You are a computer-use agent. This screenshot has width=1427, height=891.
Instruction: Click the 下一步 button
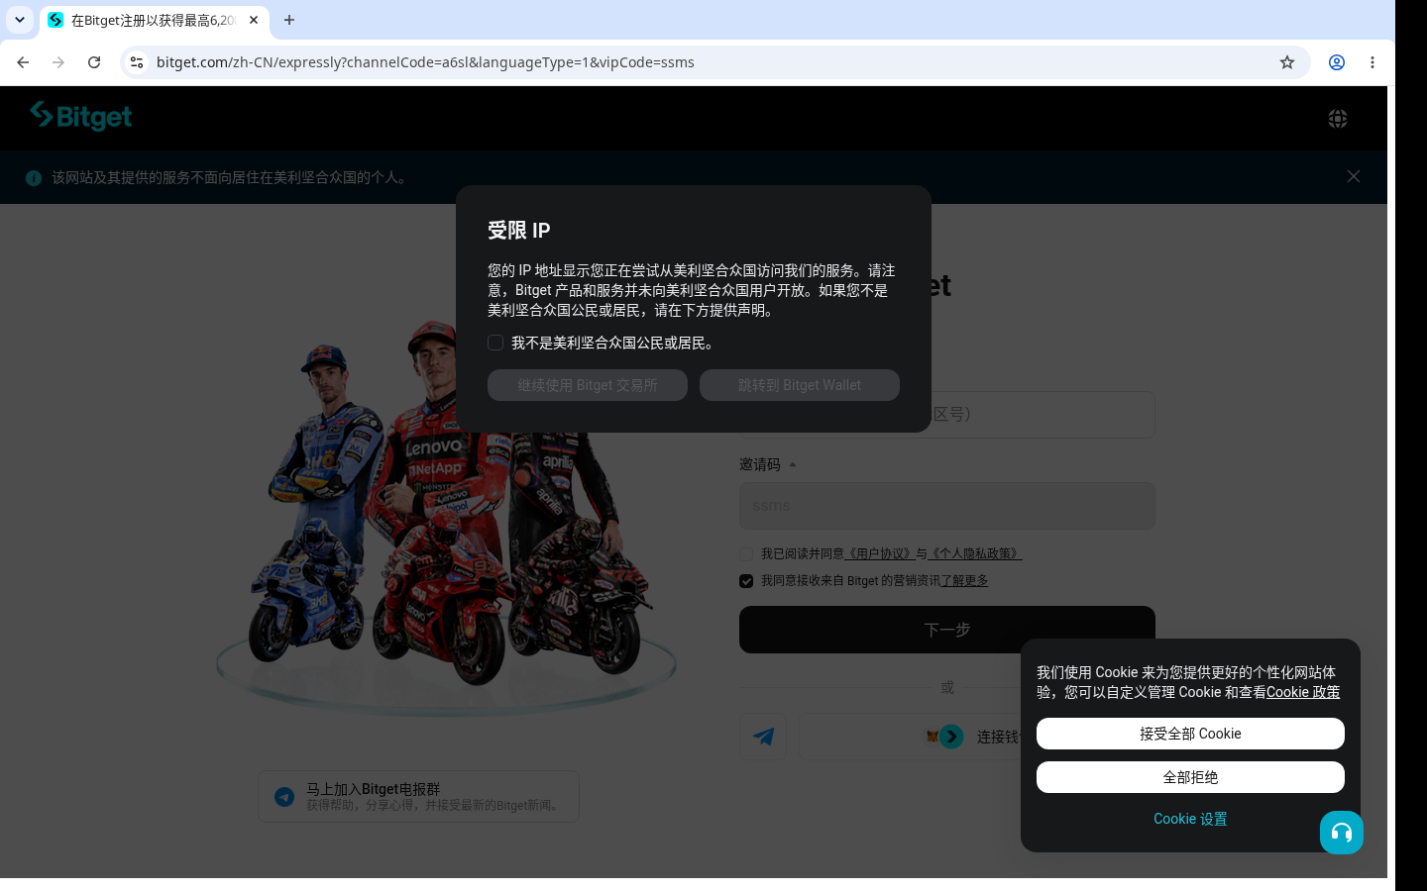coord(947,630)
